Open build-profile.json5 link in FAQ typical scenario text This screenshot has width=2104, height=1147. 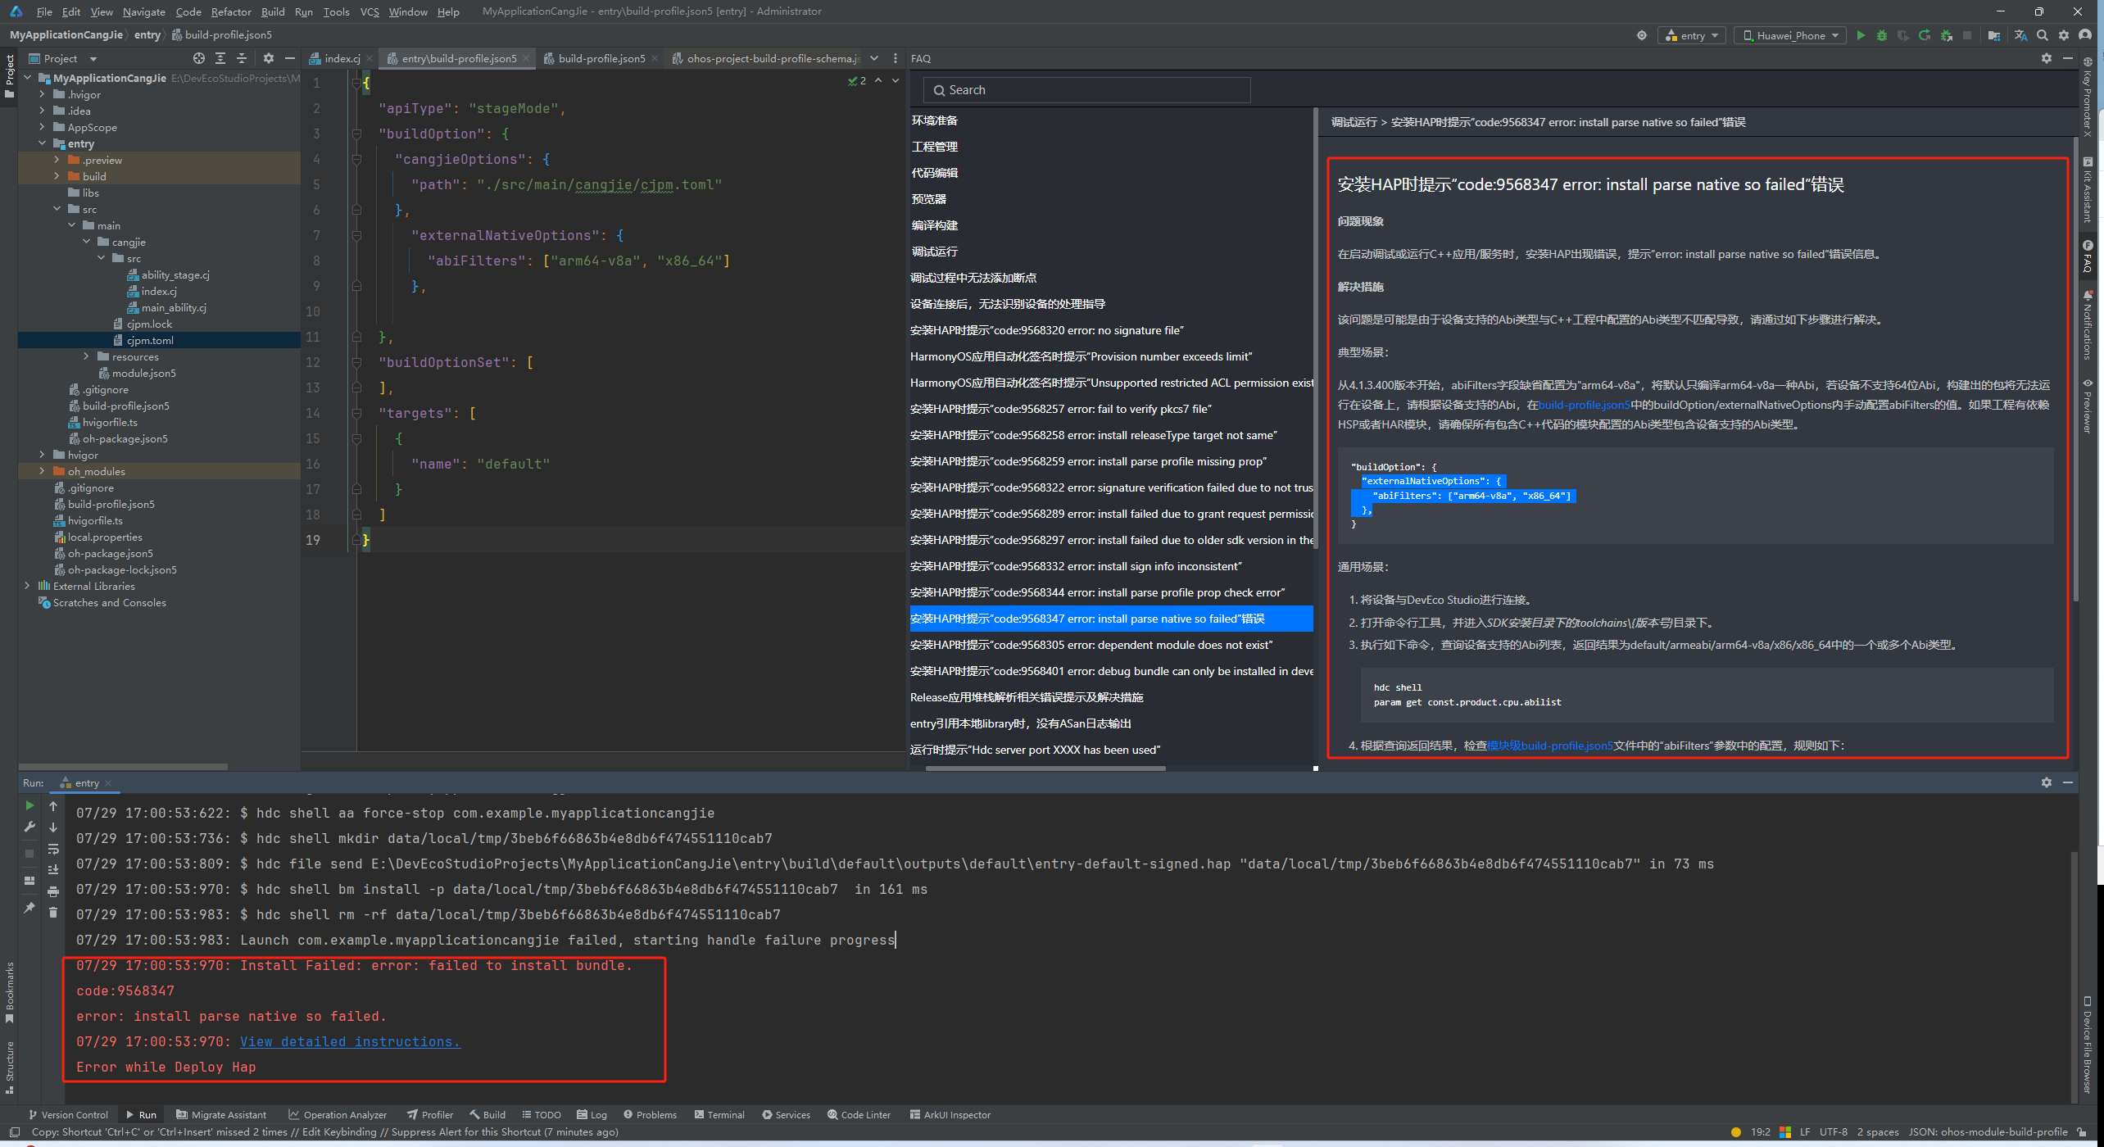(x=1584, y=405)
